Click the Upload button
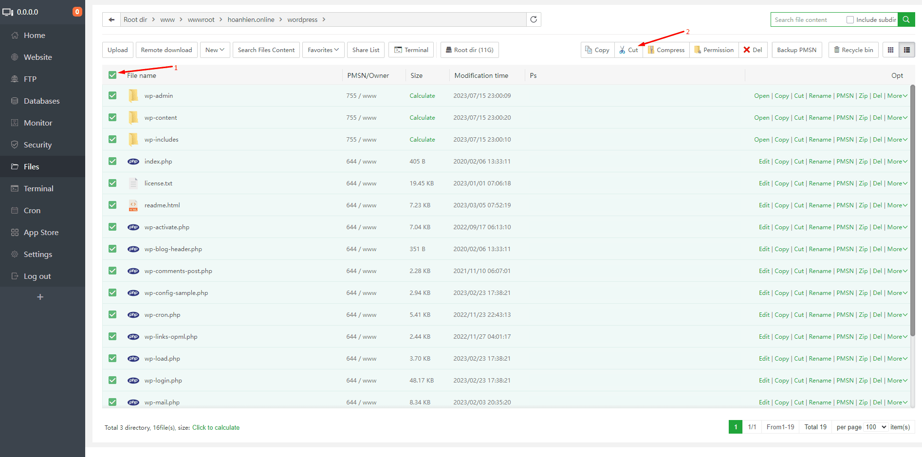This screenshot has height=457, width=922. 117,50
